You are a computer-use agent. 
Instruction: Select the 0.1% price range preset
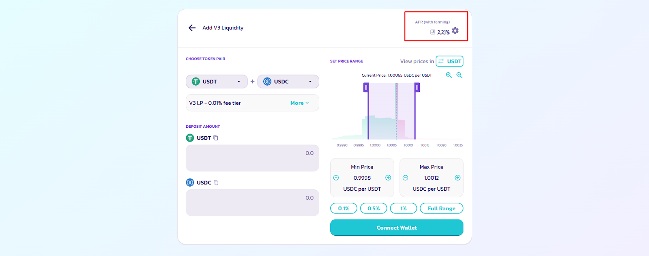tap(344, 209)
